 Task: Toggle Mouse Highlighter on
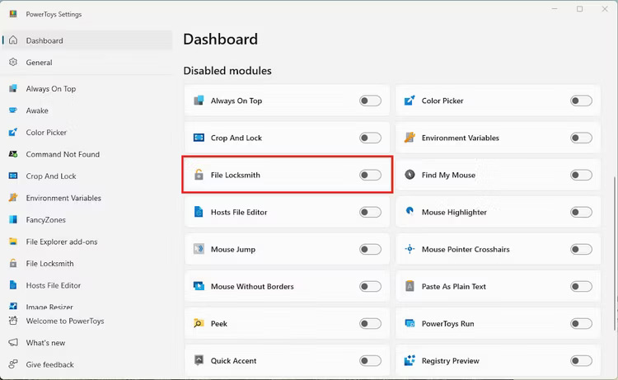point(581,212)
